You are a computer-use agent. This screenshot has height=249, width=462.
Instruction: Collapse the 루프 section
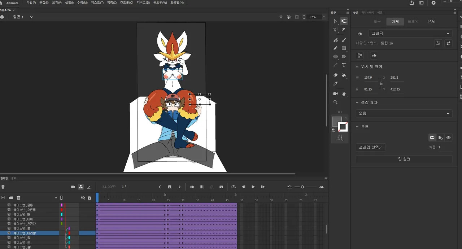click(x=357, y=127)
